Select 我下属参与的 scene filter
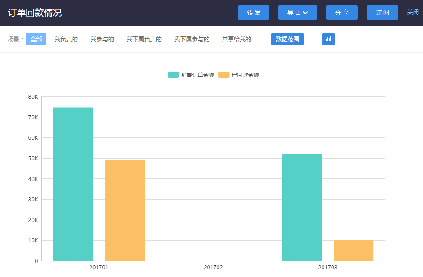 (191, 39)
